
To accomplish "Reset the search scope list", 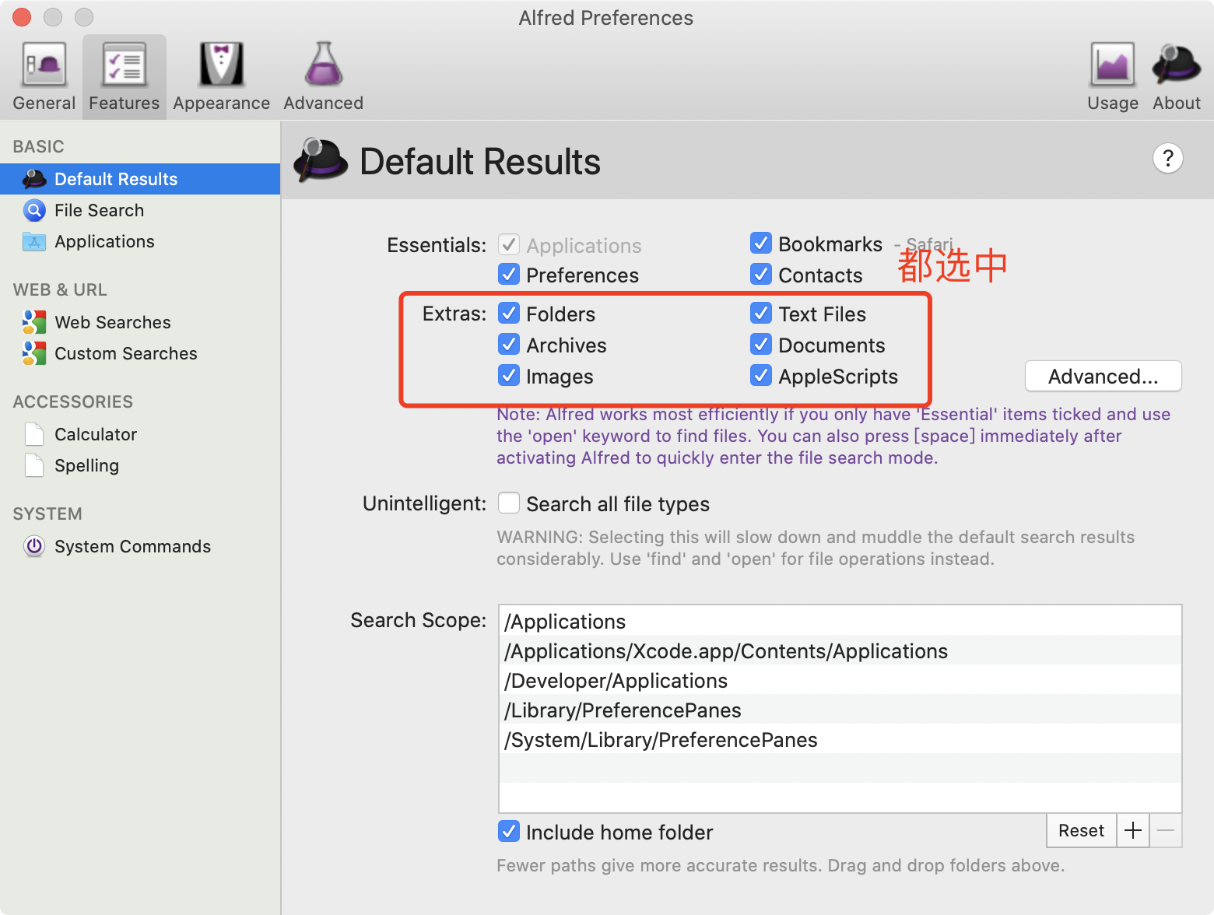I will 1082,830.
